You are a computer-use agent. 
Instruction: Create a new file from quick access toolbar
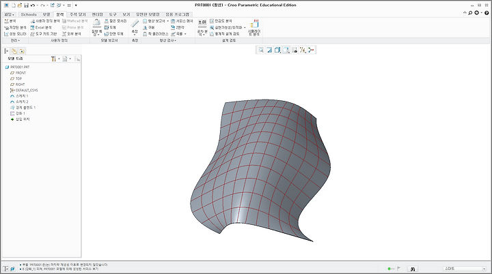point(14,5)
